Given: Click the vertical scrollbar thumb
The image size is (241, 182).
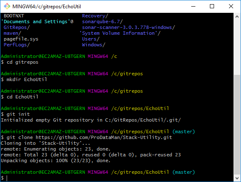Looking at the screenshot, I should [237, 125].
